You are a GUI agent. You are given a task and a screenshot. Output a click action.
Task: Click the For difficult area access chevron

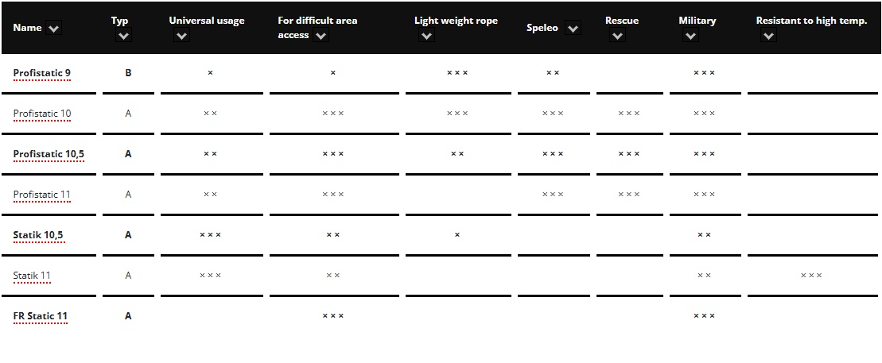pos(321,36)
